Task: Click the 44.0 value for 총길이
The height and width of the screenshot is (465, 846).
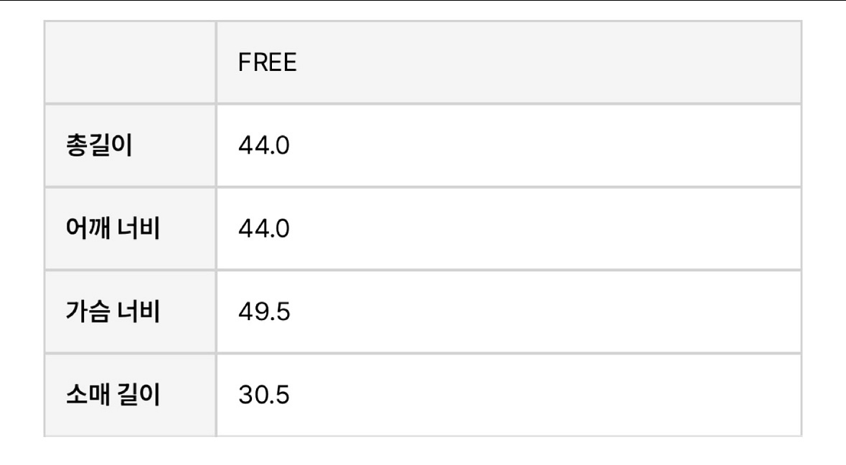Action: tap(264, 146)
